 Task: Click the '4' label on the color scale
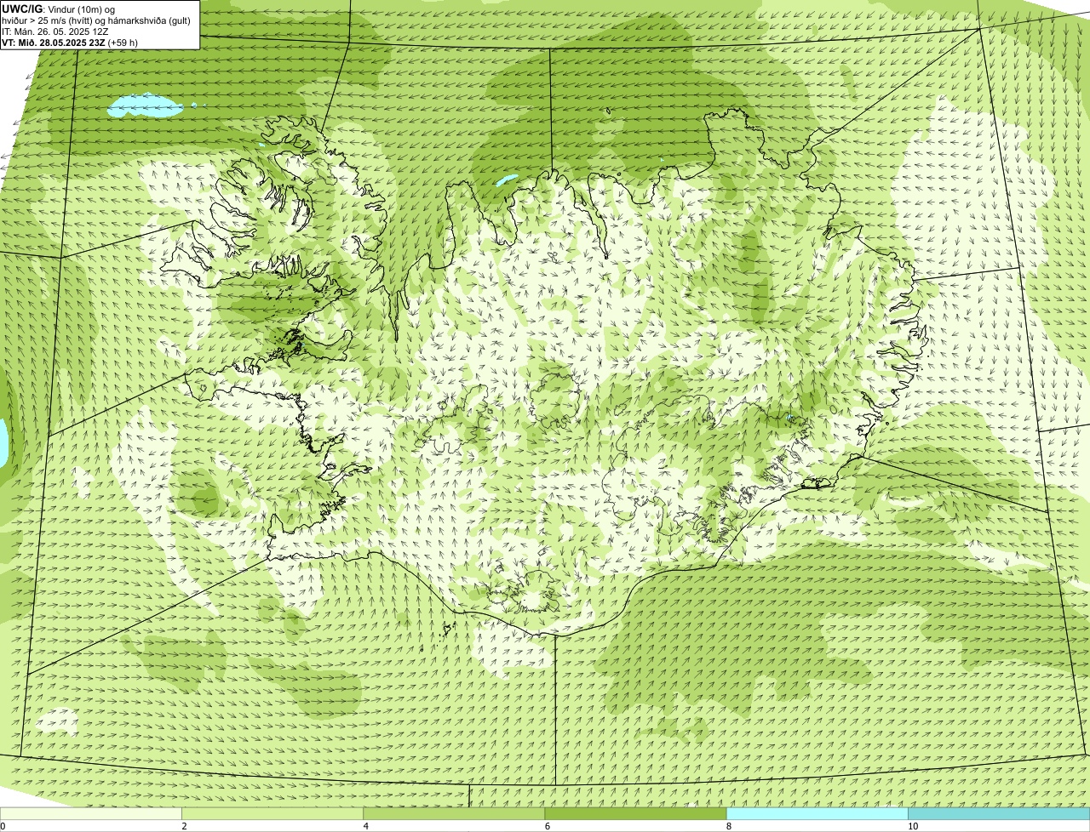(365, 826)
